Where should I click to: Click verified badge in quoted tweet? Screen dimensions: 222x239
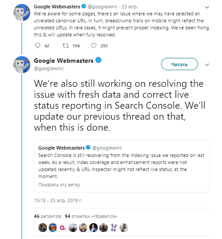point(88,147)
